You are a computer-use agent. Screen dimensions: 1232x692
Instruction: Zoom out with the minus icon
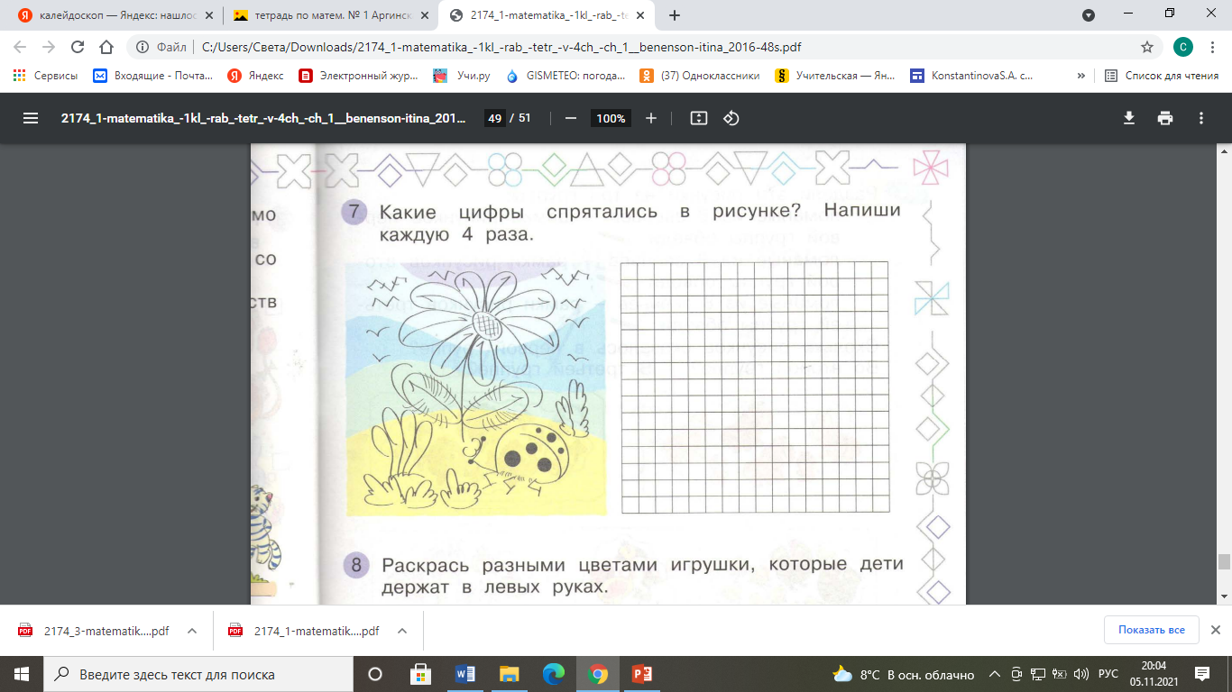(x=570, y=118)
